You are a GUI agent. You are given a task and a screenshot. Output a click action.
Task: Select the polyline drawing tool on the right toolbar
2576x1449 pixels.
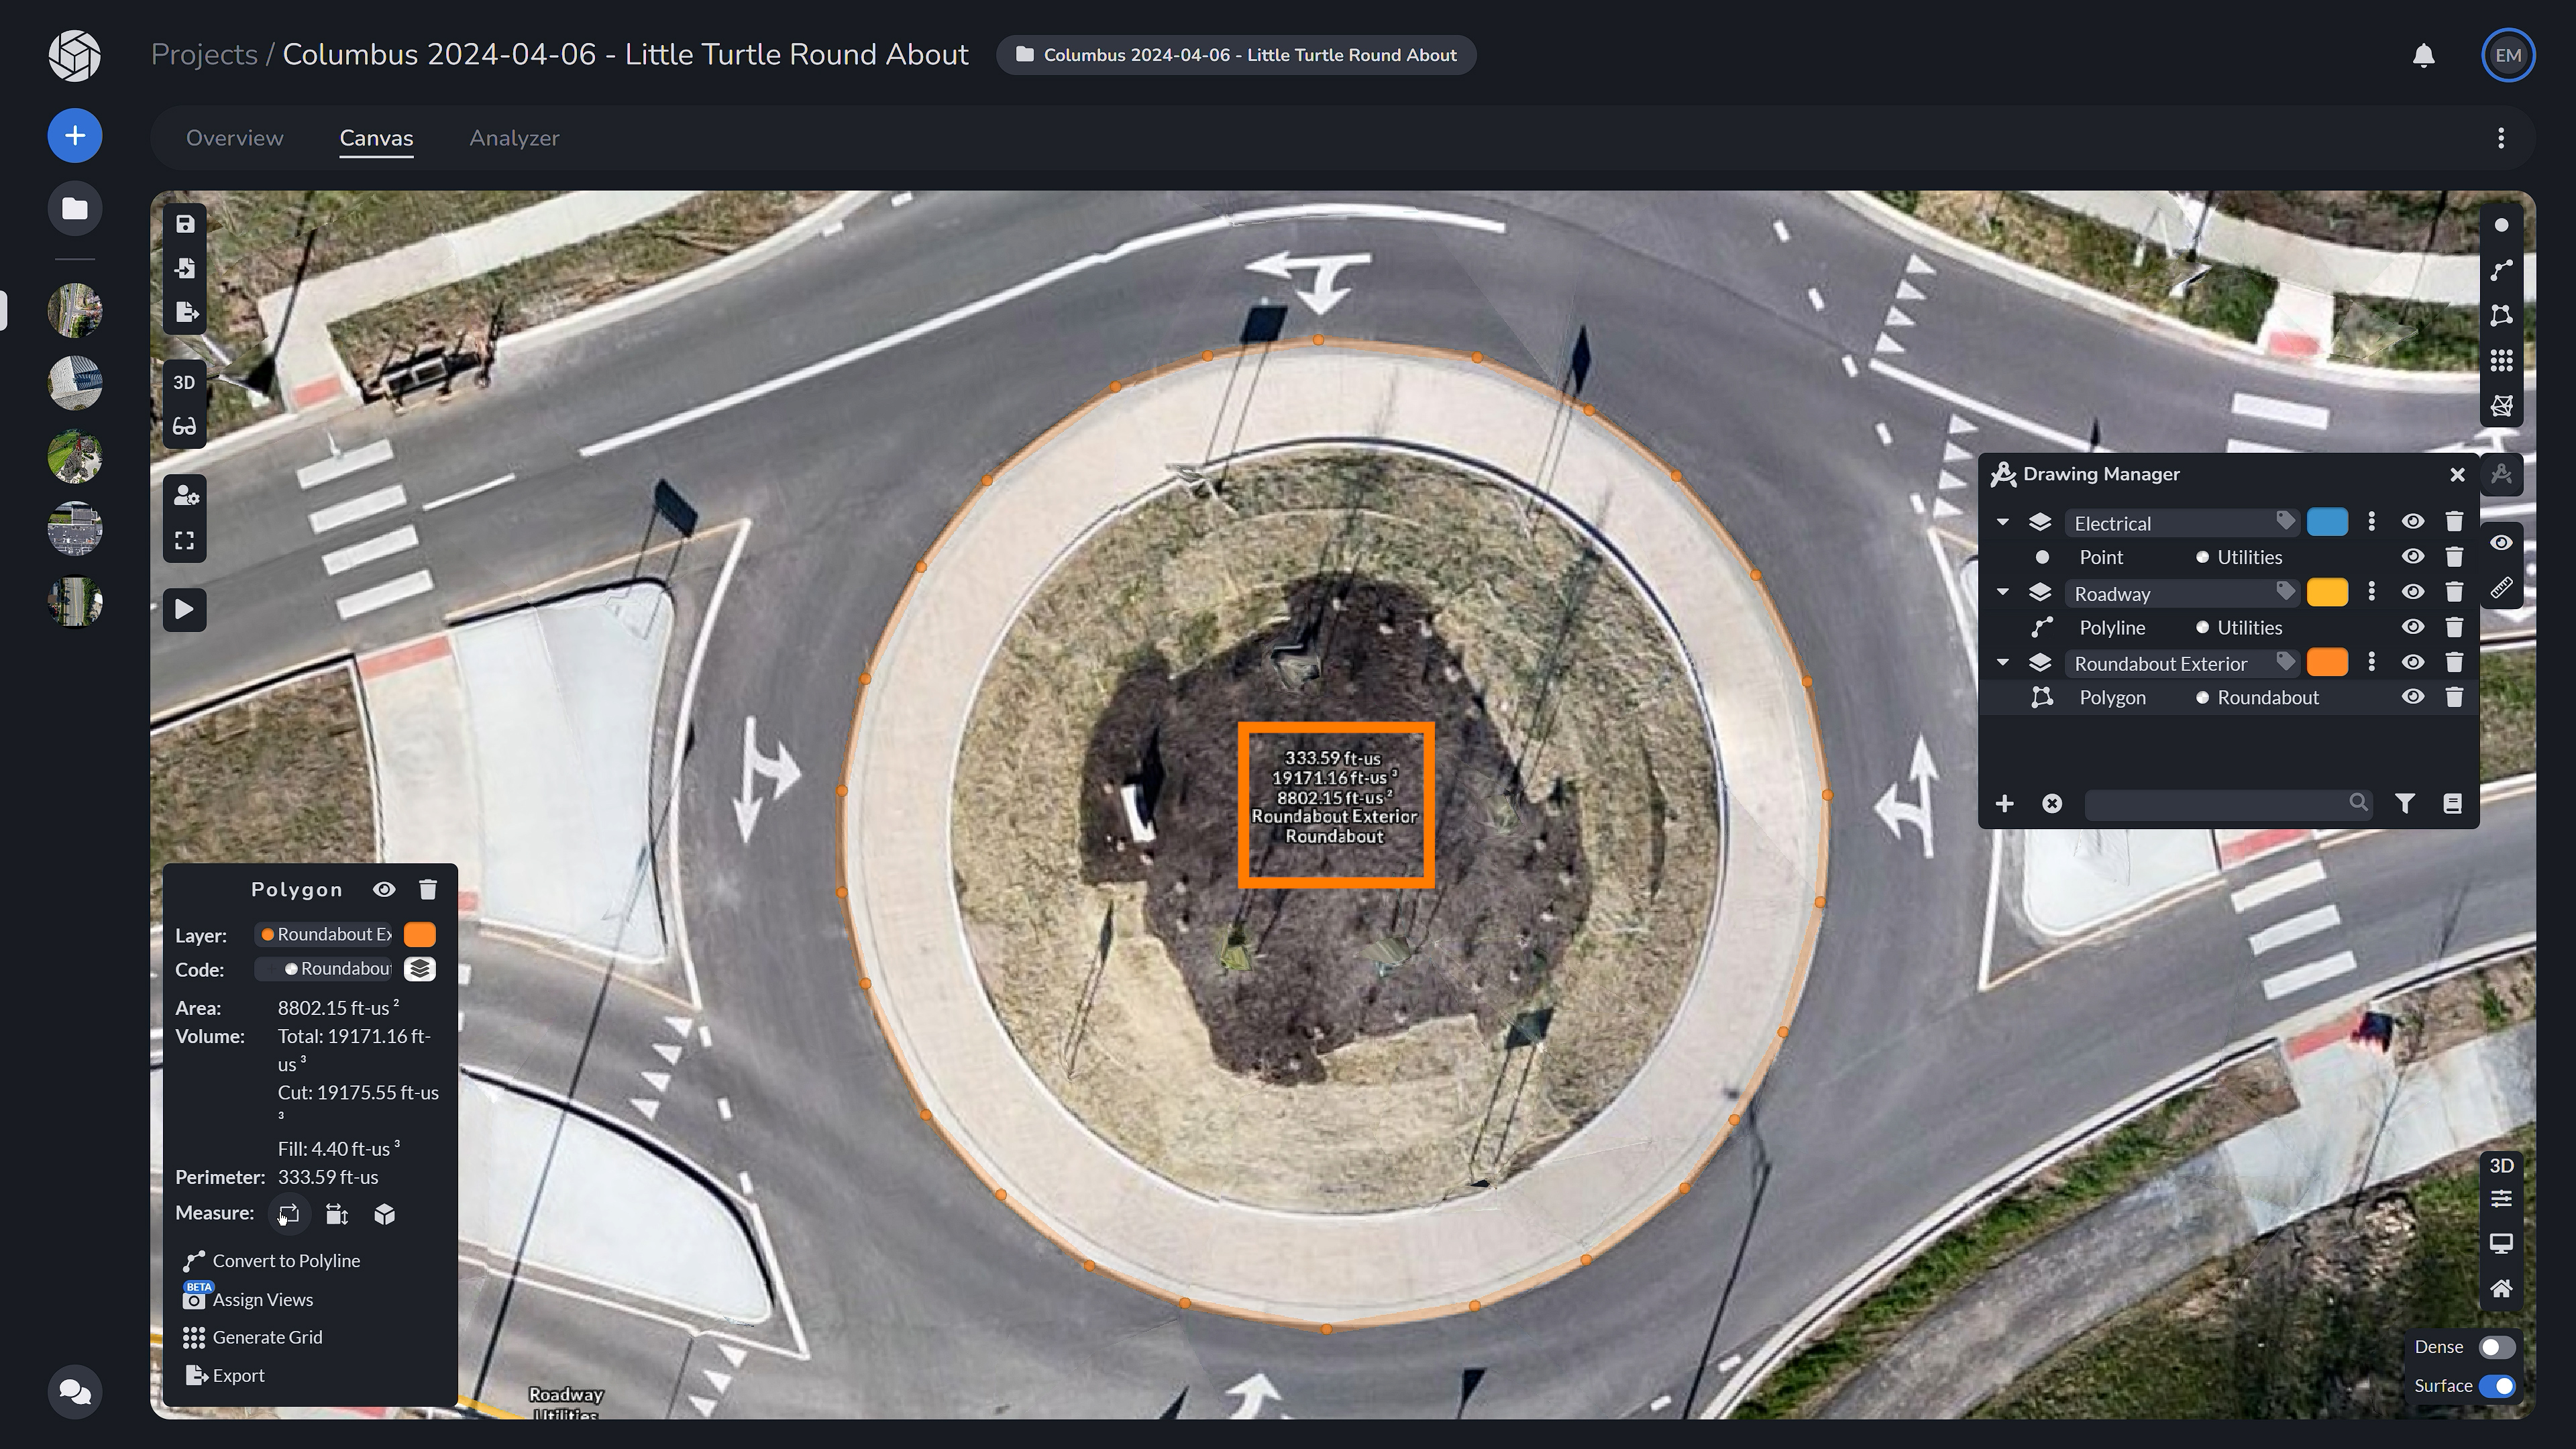(x=2501, y=270)
